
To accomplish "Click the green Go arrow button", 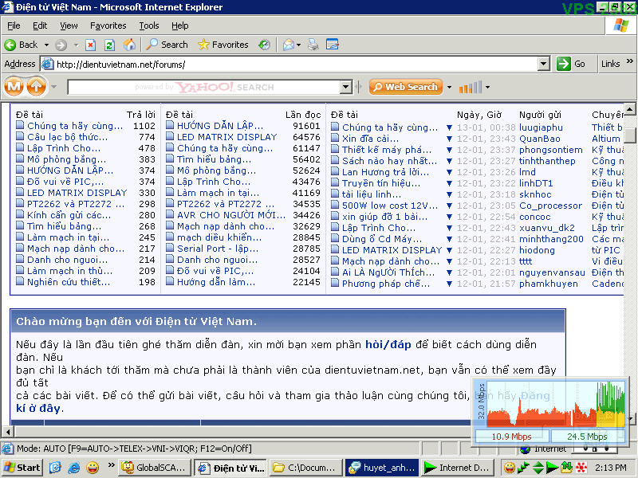I will click(564, 64).
